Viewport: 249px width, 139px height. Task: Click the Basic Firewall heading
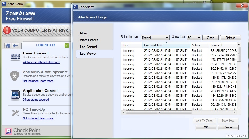(36, 53)
